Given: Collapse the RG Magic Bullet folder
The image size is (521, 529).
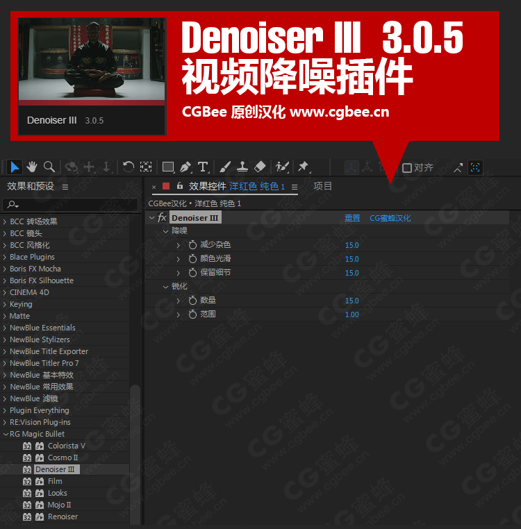Looking at the screenshot, I should click(6, 434).
